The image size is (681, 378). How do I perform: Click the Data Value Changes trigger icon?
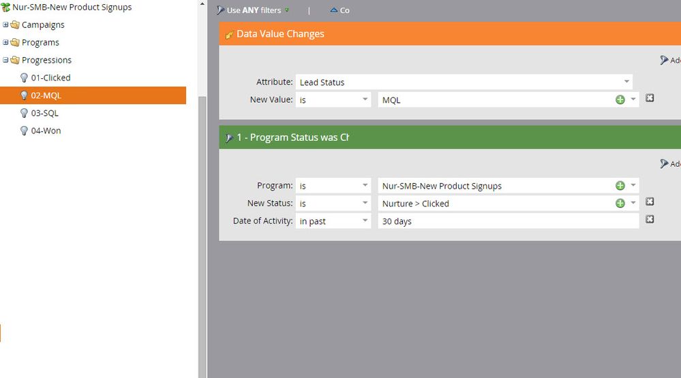[x=229, y=35]
